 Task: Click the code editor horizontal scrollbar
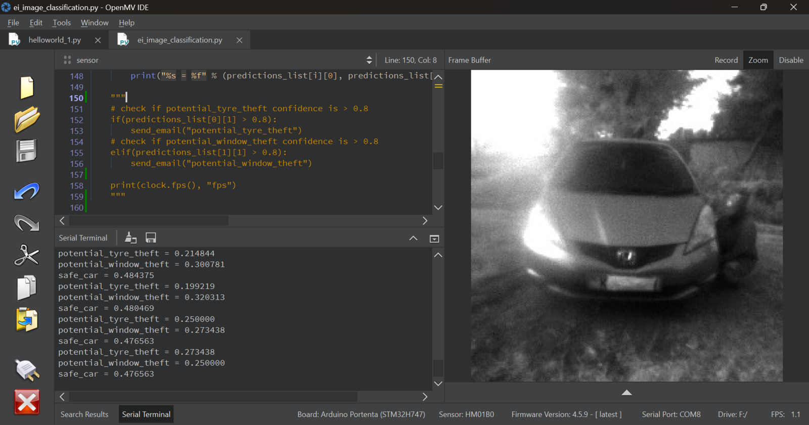click(x=149, y=221)
